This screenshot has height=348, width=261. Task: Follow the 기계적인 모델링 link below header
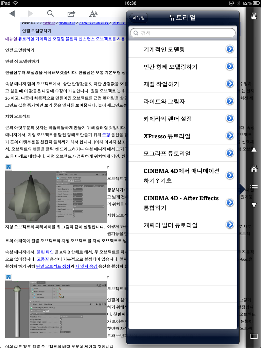pyautogui.click(x=50, y=39)
